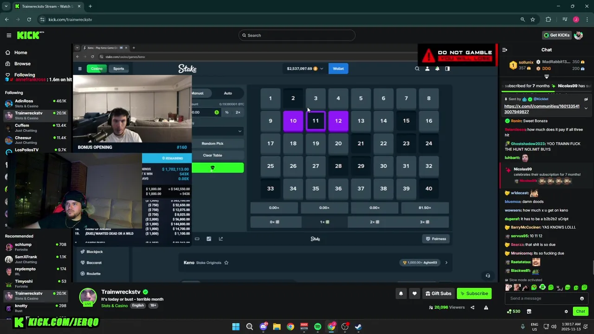Image resolution: width=594 pixels, height=334 pixels.
Task: Click the Trainwreckstv streamer avatar under video
Action: (x=88, y=297)
